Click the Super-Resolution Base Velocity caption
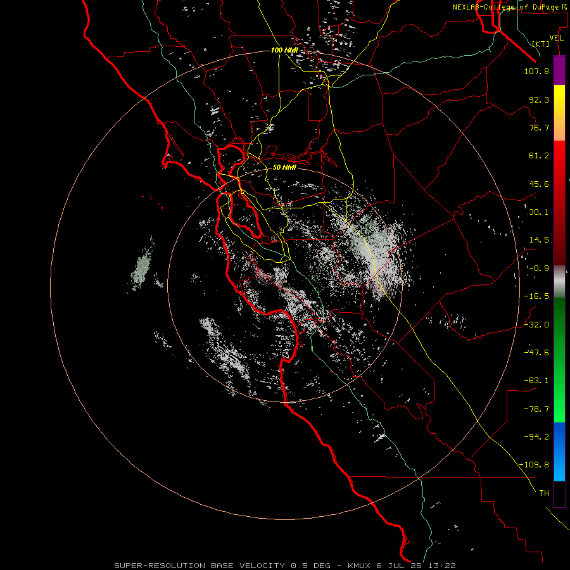 pyautogui.click(x=285, y=566)
